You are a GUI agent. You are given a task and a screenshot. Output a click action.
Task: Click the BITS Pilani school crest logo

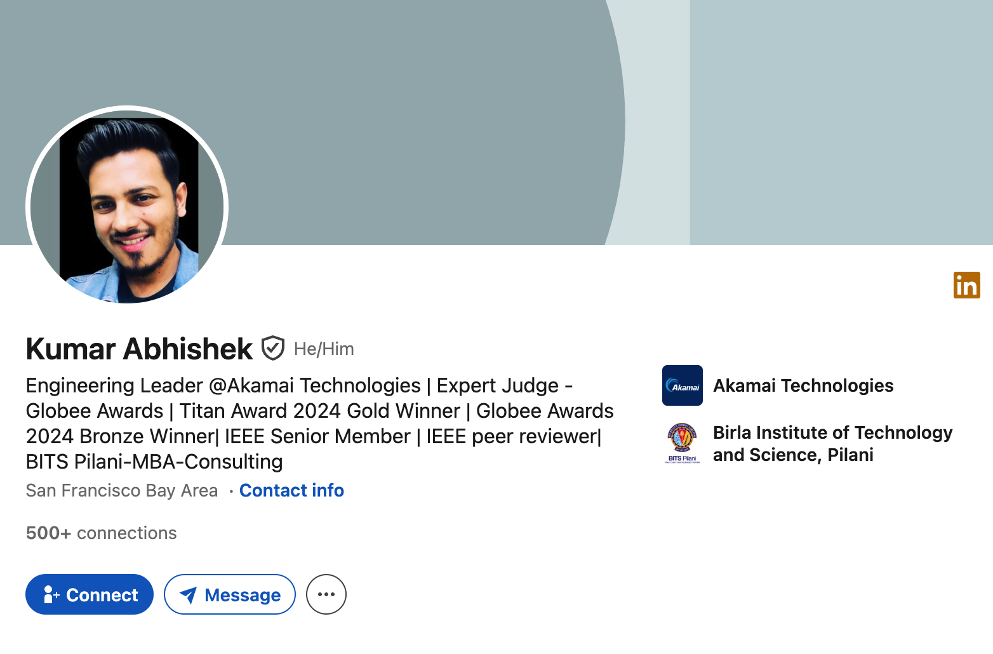[x=682, y=443]
